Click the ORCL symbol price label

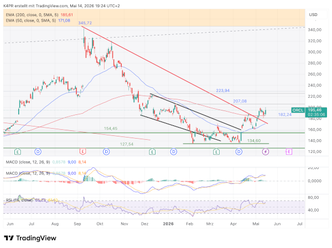pos(298,110)
